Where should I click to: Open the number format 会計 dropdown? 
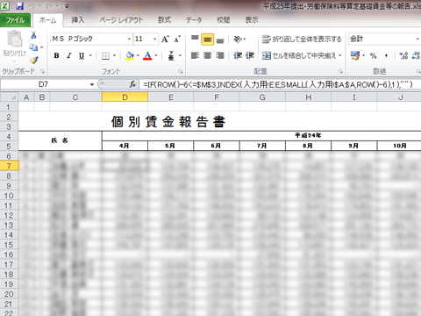click(417, 39)
